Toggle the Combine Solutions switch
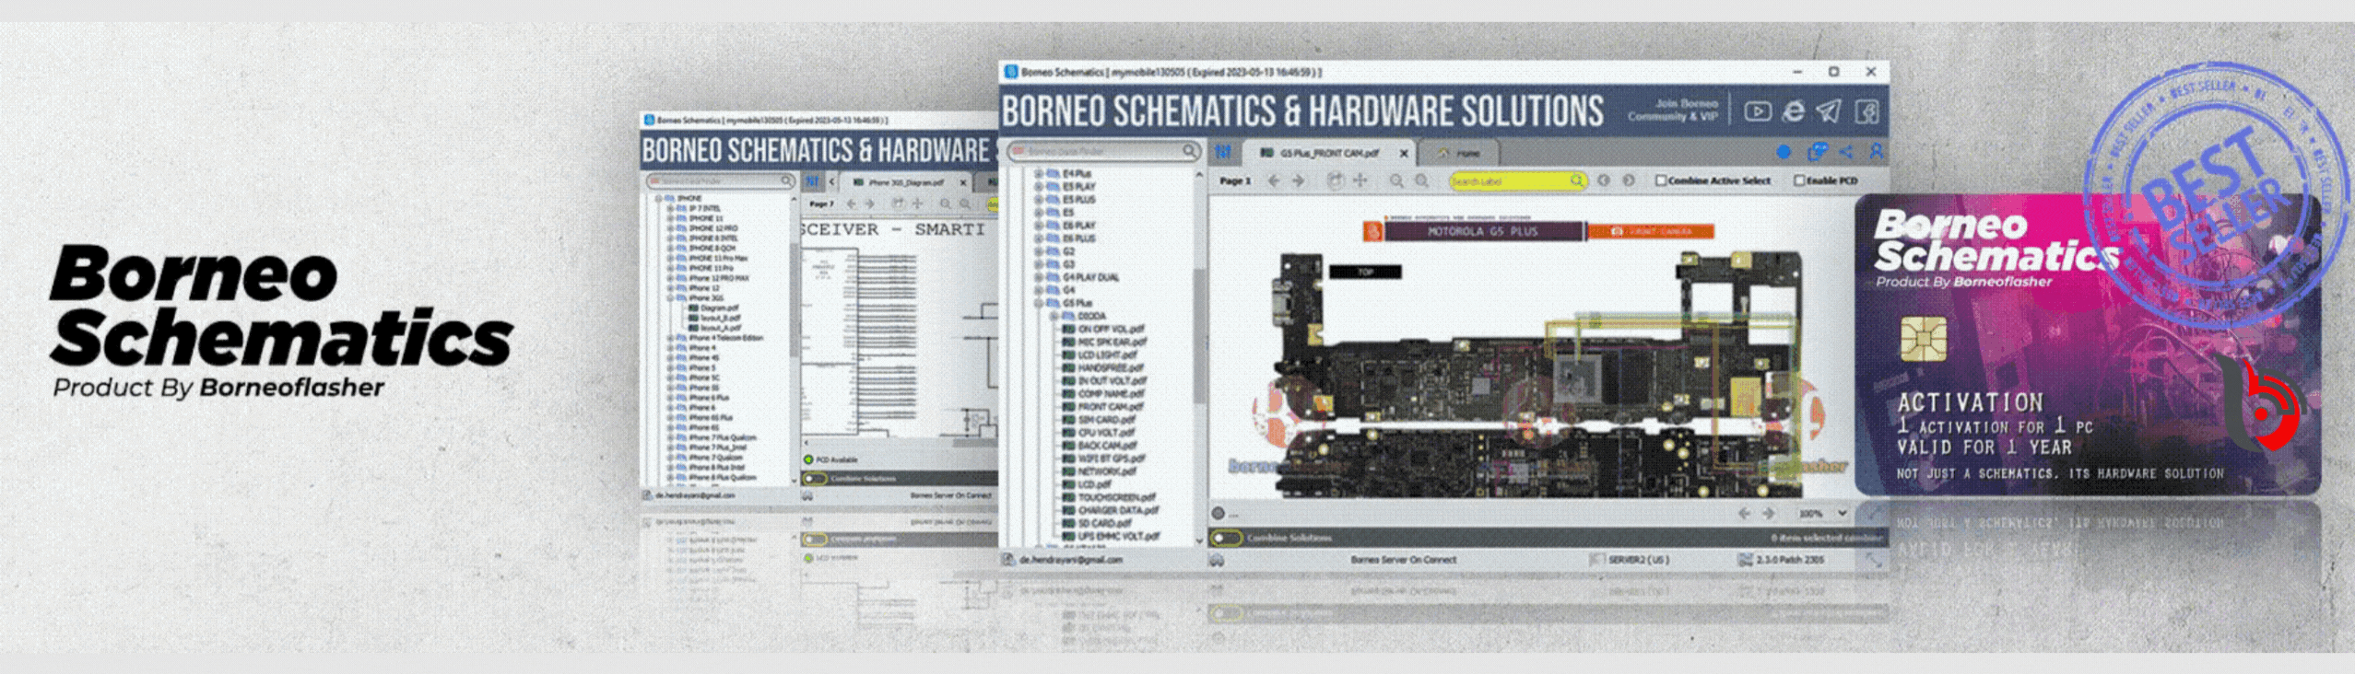The image size is (2355, 674). pos(1226,537)
